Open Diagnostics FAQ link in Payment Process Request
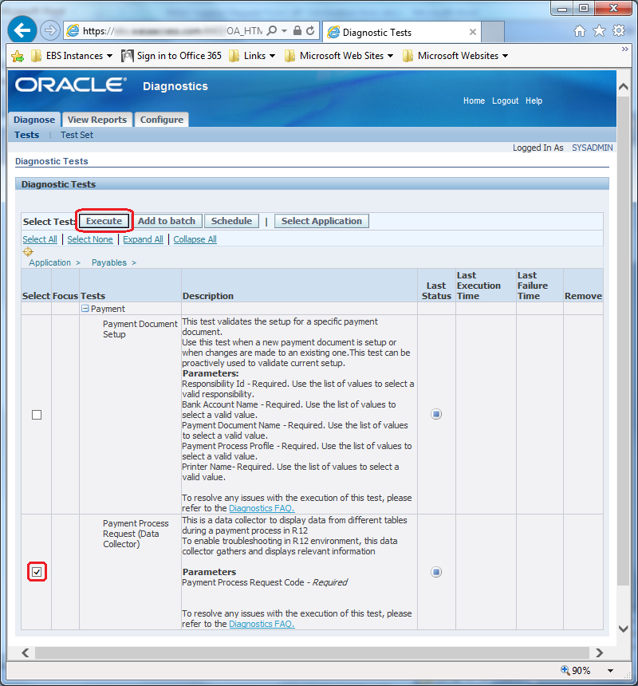 coord(262,624)
